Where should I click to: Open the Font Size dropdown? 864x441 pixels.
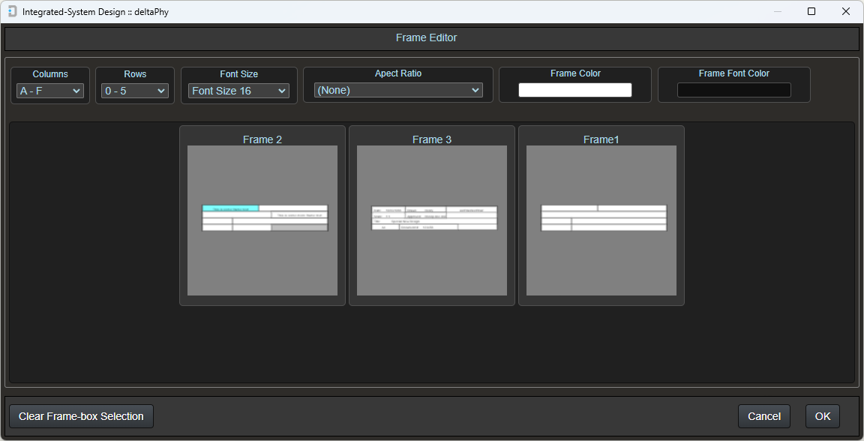tap(238, 89)
